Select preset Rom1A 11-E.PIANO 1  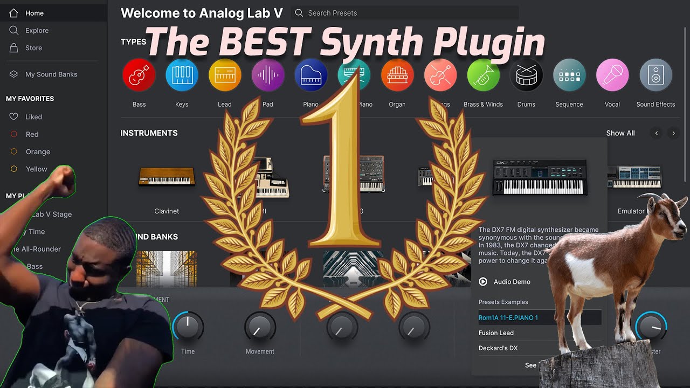pos(540,318)
